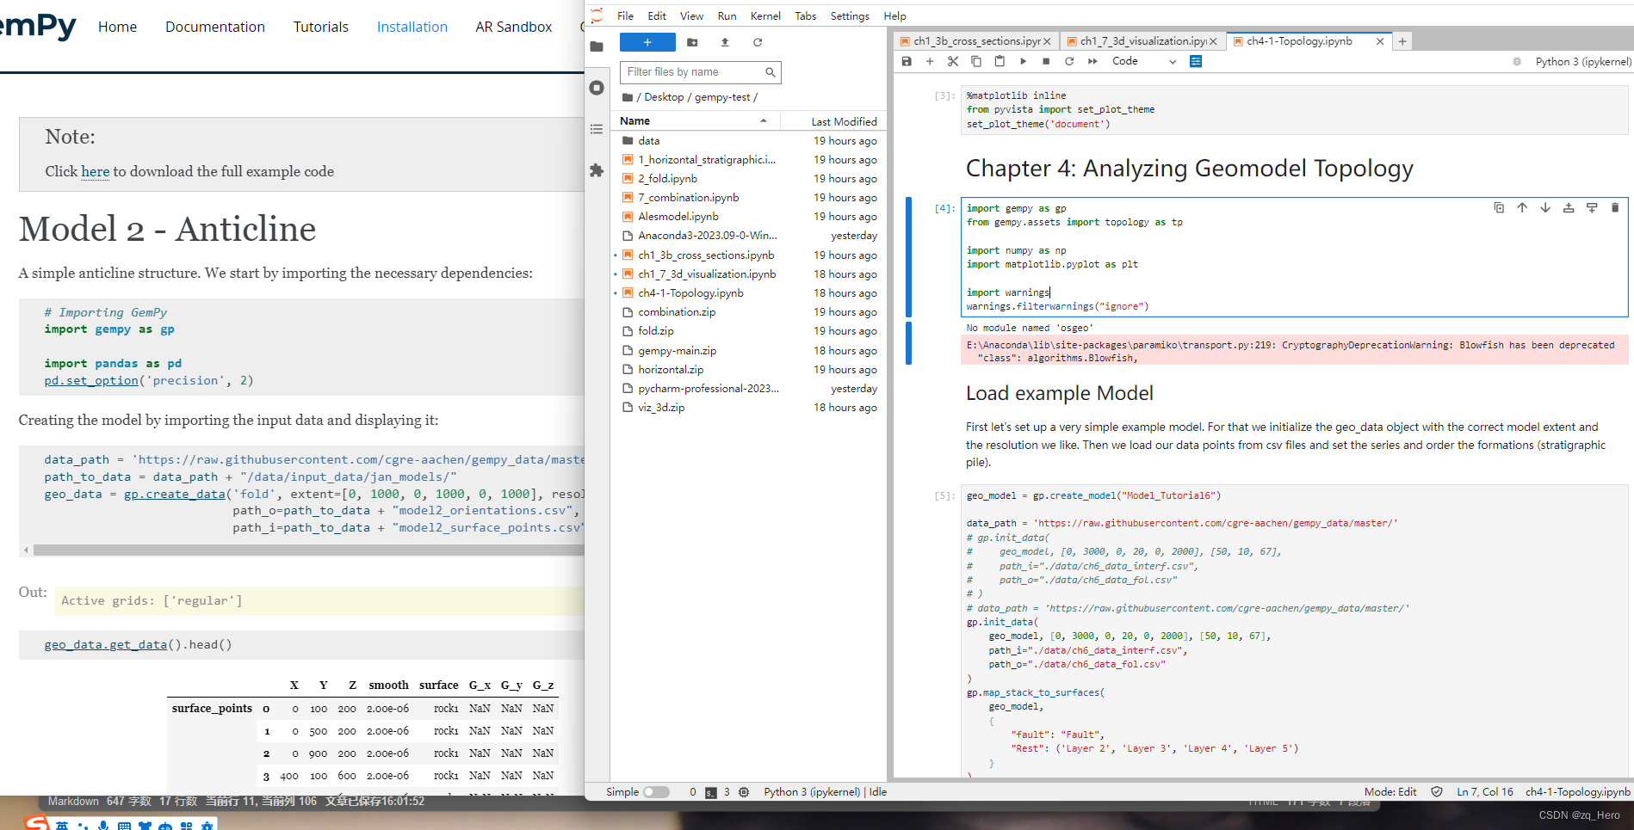Restart kernel and run all cells

pyautogui.click(x=1092, y=61)
